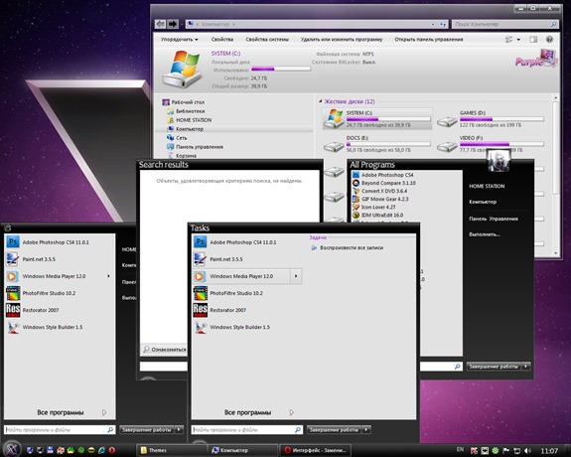Select the DOCS (E:) drive
This screenshot has width=571, height=457.
click(x=377, y=144)
